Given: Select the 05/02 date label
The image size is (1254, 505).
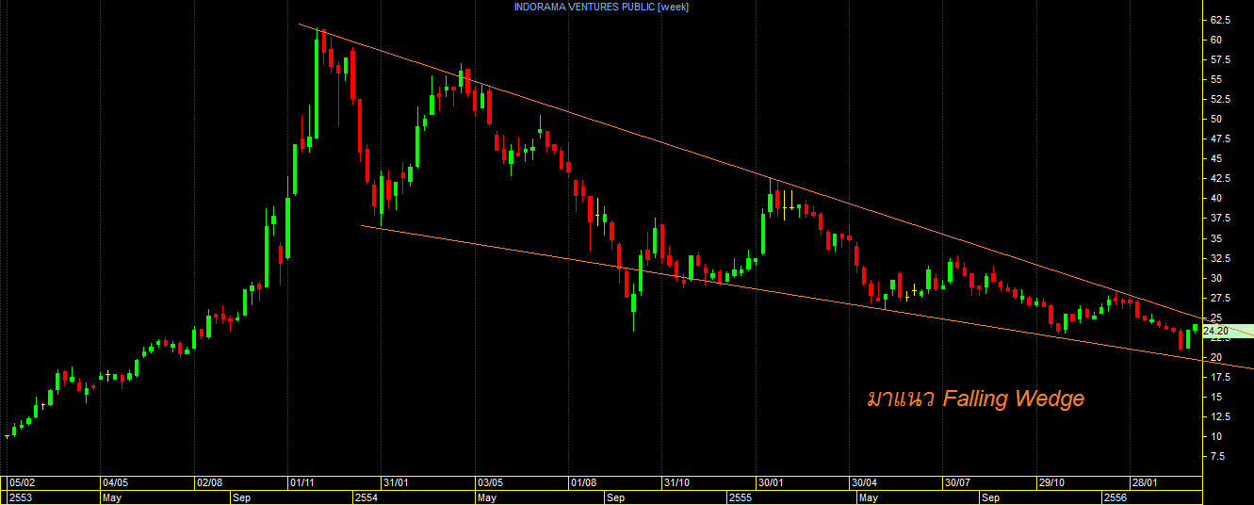Looking at the screenshot, I should (x=22, y=482).
